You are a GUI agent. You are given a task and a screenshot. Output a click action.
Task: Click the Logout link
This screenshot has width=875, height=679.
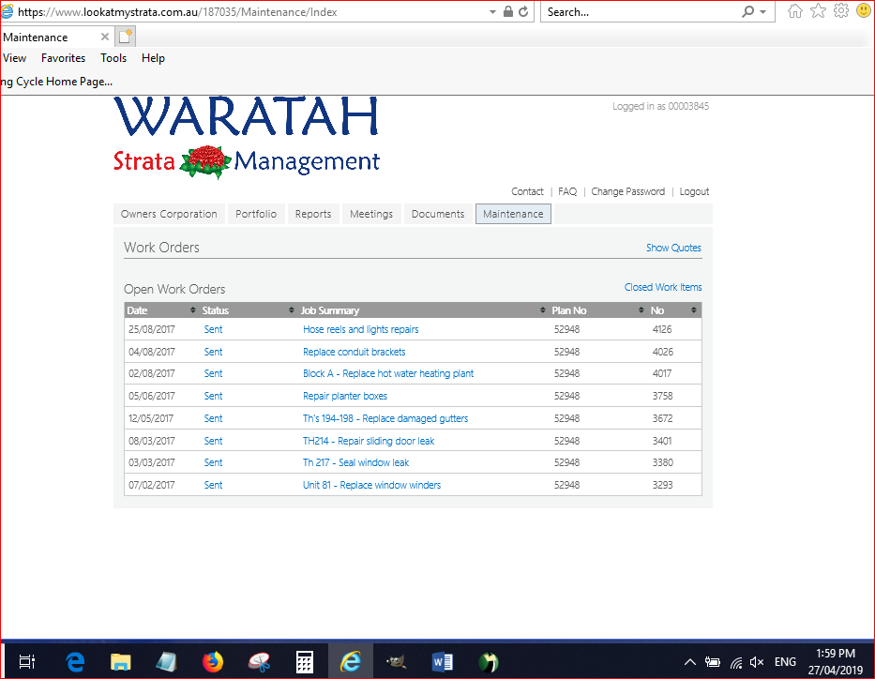coord(694,191)
